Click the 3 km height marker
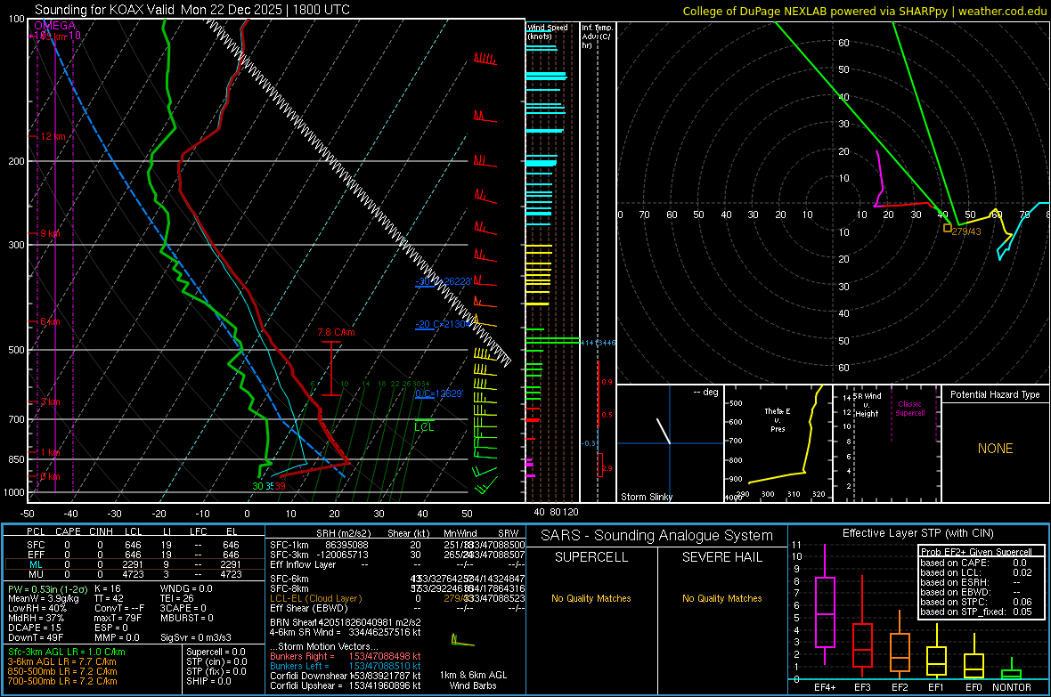The width and height of the screenshot is (1051, 697). pos(50,401)
